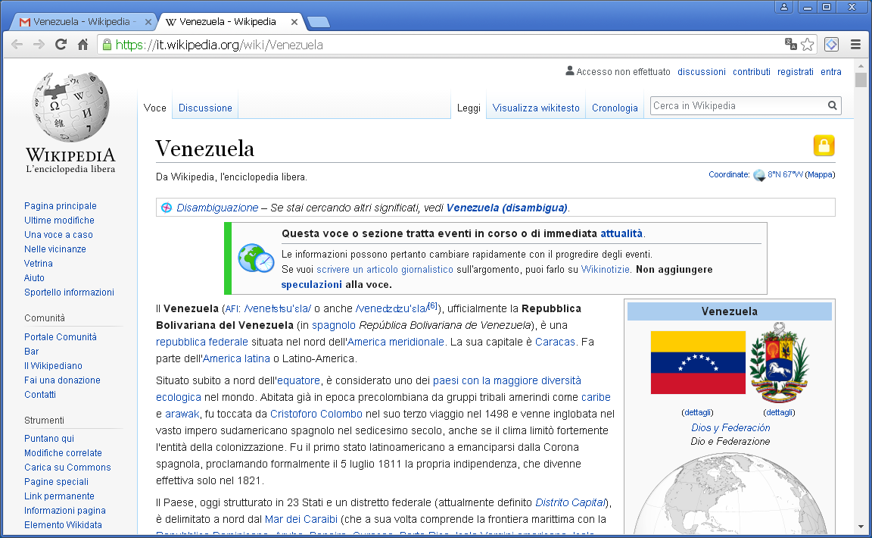Go to the browser home page icon
Image resolution: width=872 pixels, height=538 pixels.
(x=83, y=45)
